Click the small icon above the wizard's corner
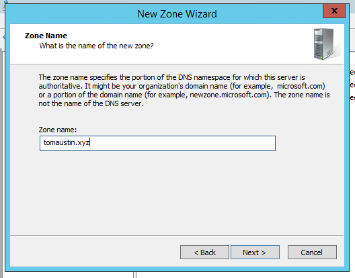The image size is (355, 278). point(6,2)
